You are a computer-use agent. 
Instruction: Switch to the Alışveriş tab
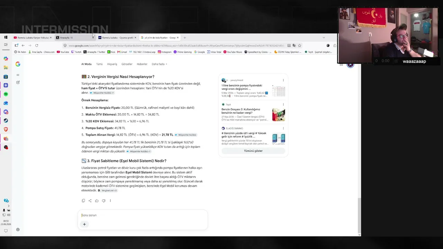(112, 64)
